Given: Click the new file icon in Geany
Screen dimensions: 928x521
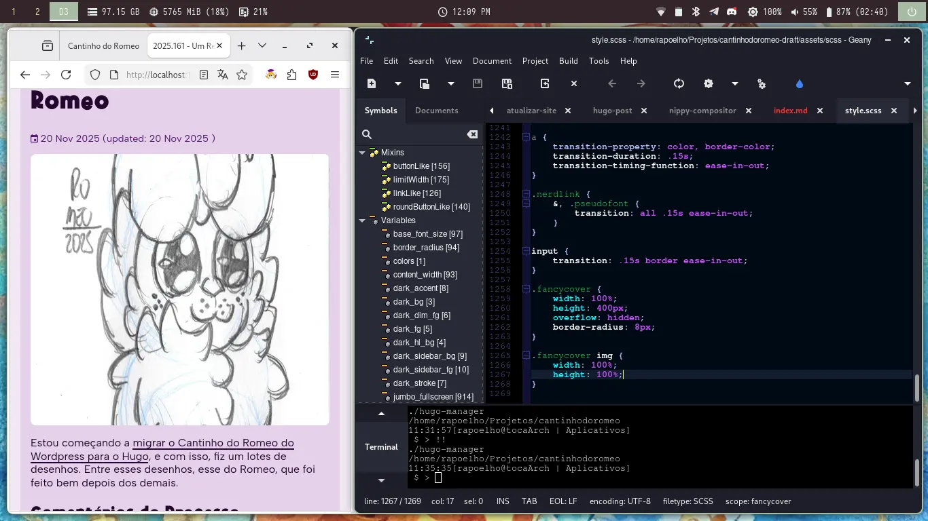Looking at the screenshot, I should tap(372, 83).
